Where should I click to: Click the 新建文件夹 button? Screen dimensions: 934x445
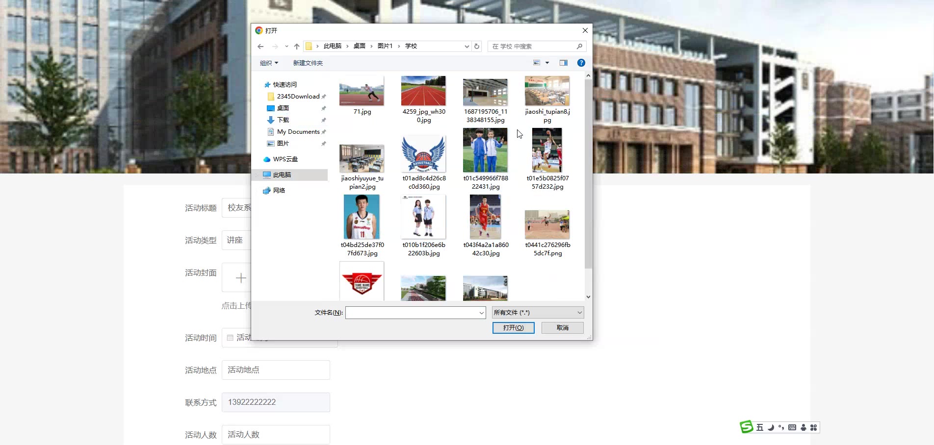[308, 63]
